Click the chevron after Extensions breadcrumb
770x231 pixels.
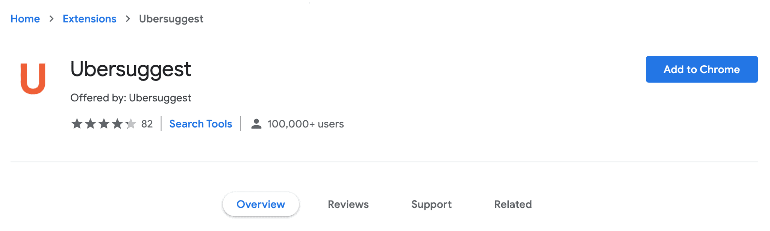click(x=128, y=19)
